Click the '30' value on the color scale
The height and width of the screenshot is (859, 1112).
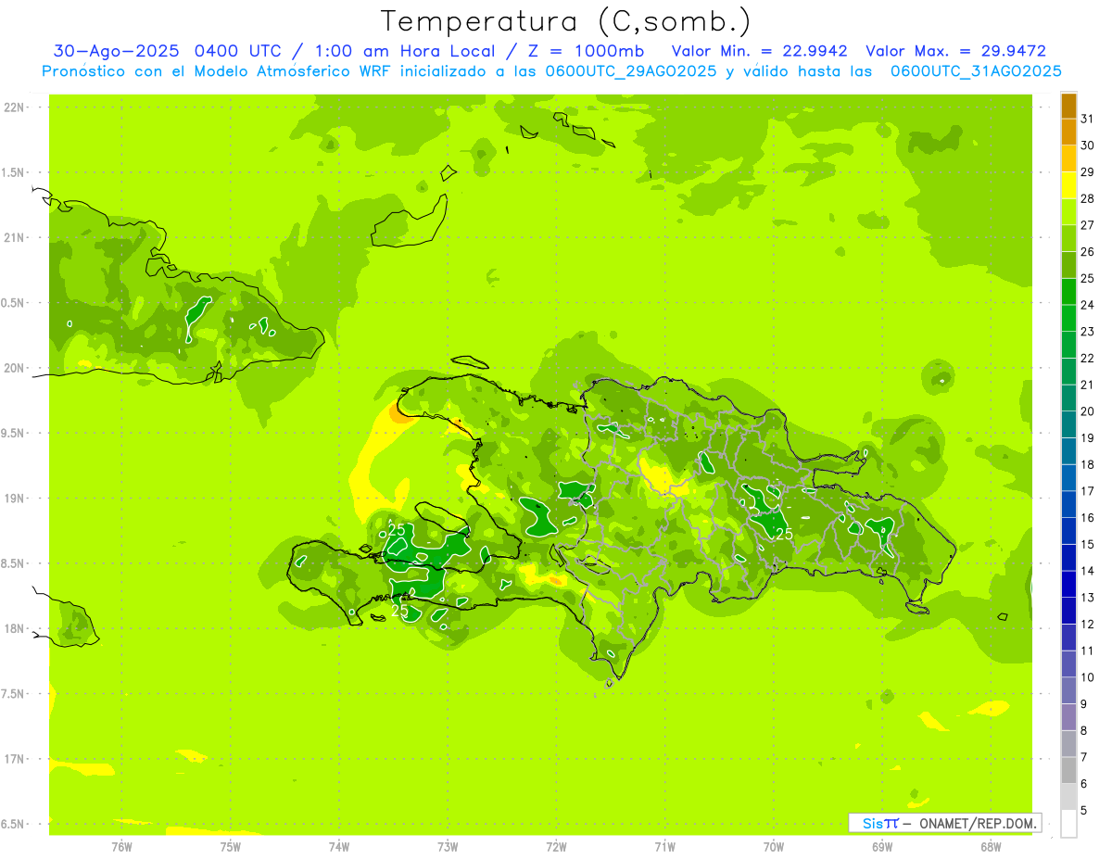click(1088, 145)
